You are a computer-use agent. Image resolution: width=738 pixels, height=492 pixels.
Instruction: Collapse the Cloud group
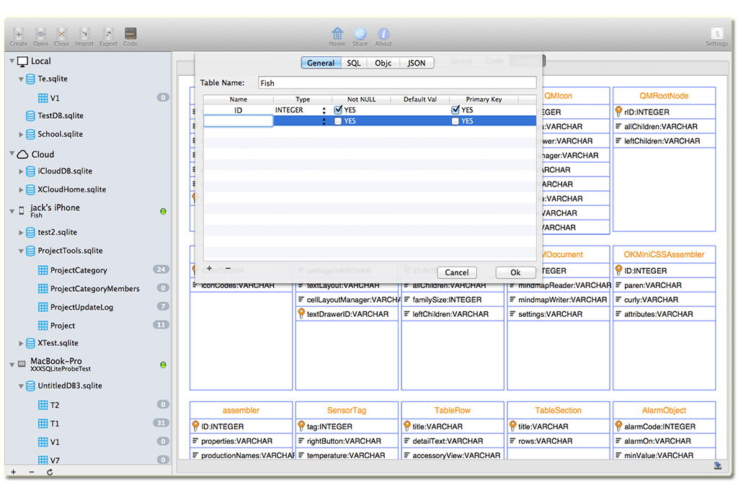12,154
